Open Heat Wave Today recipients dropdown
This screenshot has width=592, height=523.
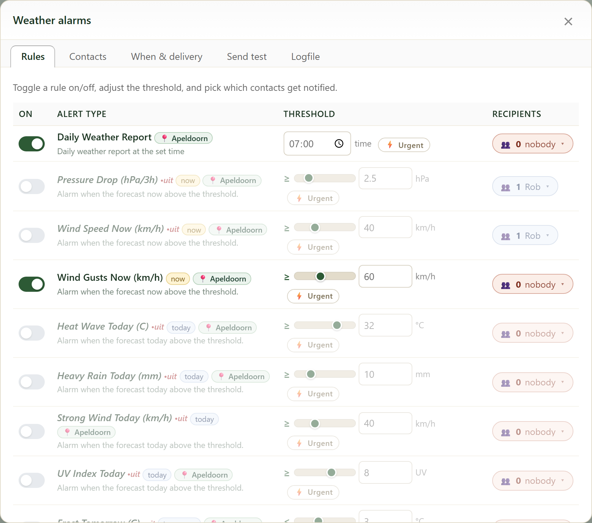tap(532, 333)
